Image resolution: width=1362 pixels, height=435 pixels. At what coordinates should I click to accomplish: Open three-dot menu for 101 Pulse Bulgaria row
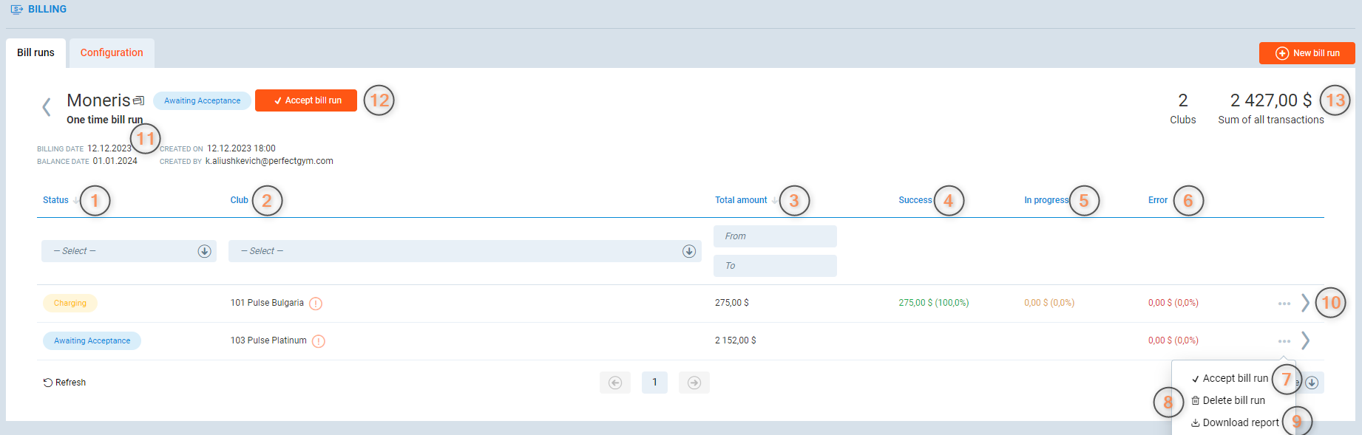[1284, 304]
